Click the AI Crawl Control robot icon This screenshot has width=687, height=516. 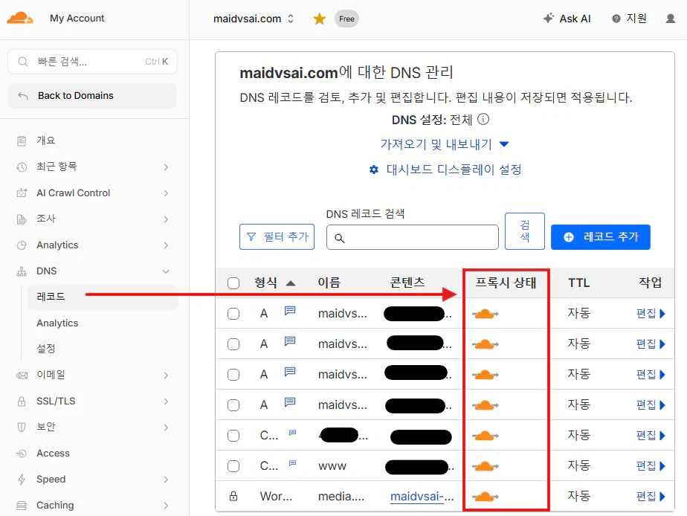pyautogui.click(x=22, y=193)
